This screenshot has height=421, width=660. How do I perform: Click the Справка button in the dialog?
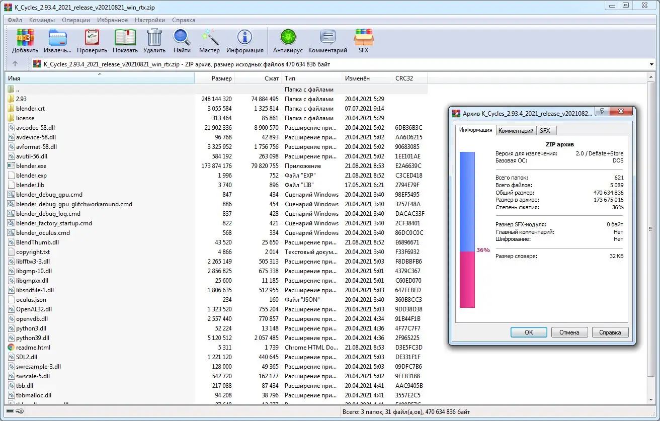point(610,332)
